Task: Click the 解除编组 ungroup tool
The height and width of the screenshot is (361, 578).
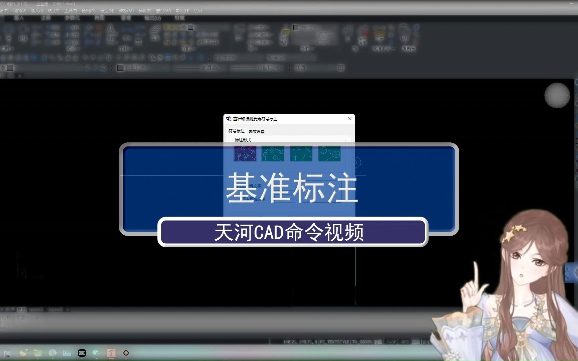Action: tap(363, 34)
